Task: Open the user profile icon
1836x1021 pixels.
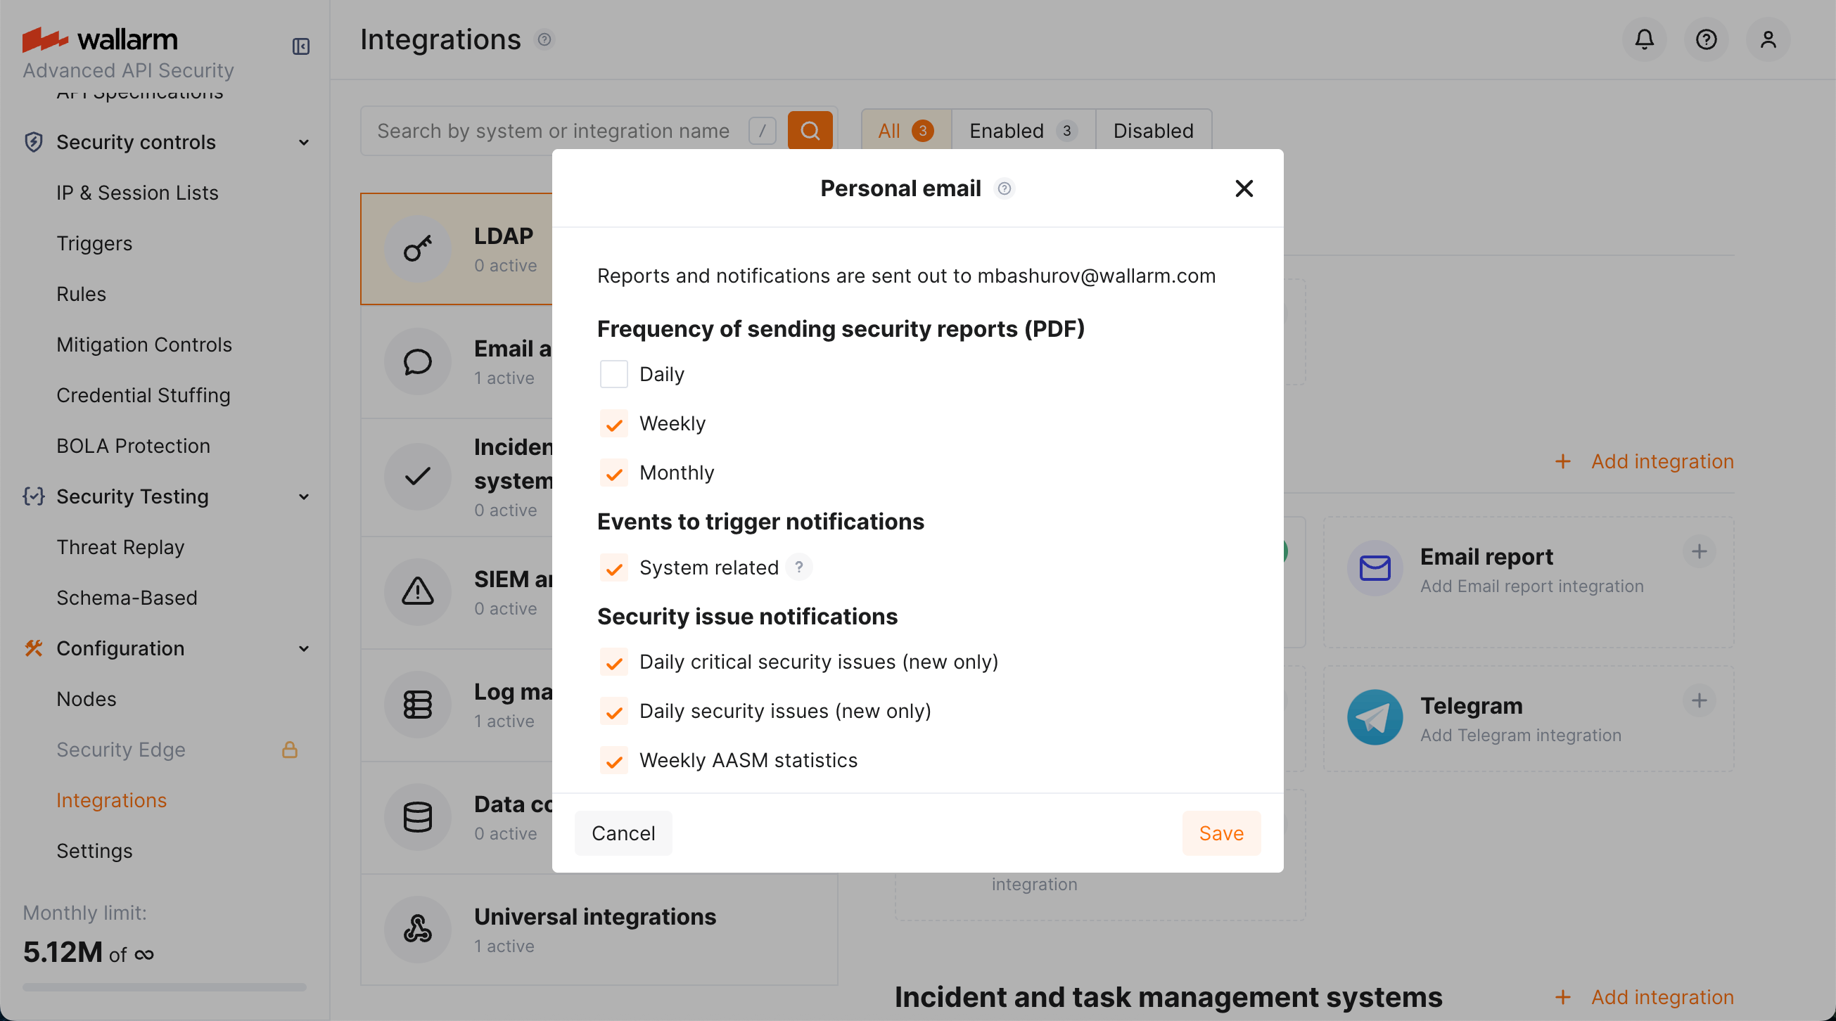Action: (1768, 39)
